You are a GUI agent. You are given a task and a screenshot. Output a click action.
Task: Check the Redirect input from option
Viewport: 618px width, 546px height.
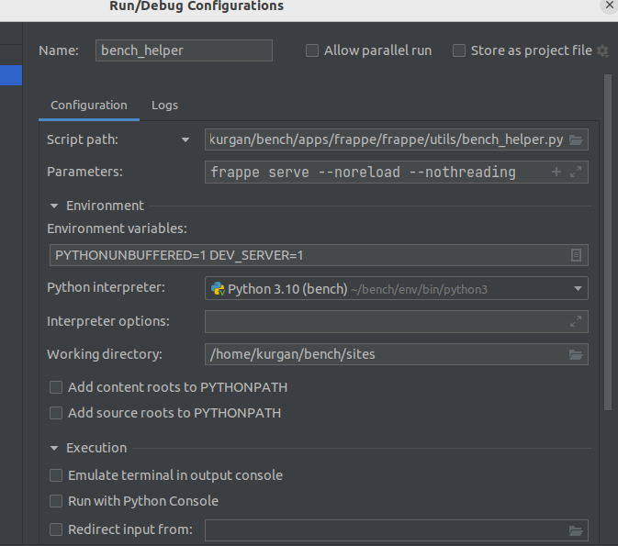(56, 529)
